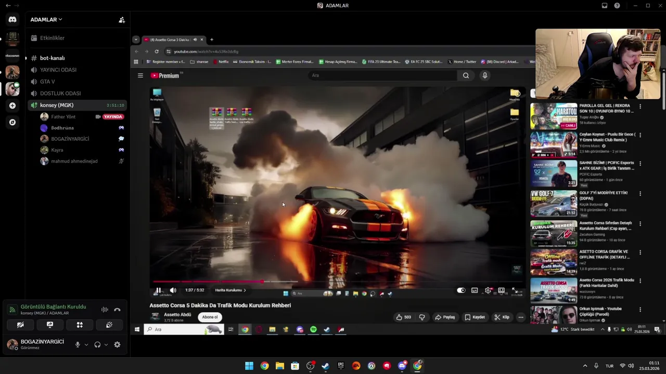
Task: Click the Paylaş share button
Action: tap(445, 317)
